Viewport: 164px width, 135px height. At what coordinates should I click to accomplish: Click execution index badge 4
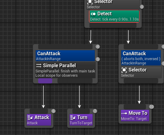coord(98,47)
